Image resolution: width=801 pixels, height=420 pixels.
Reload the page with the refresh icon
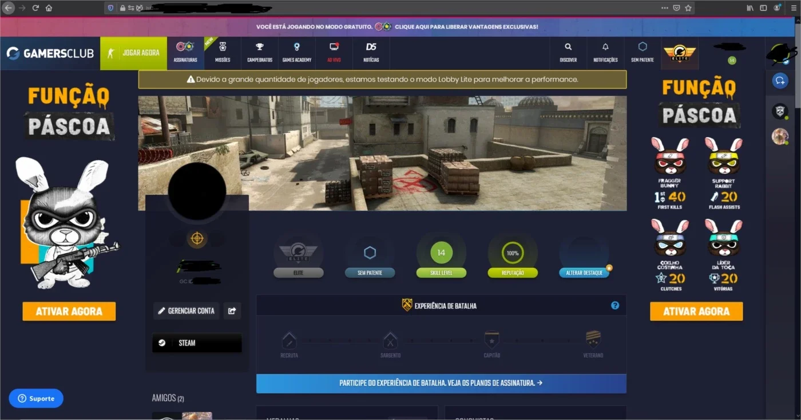(x=35, y=8)
